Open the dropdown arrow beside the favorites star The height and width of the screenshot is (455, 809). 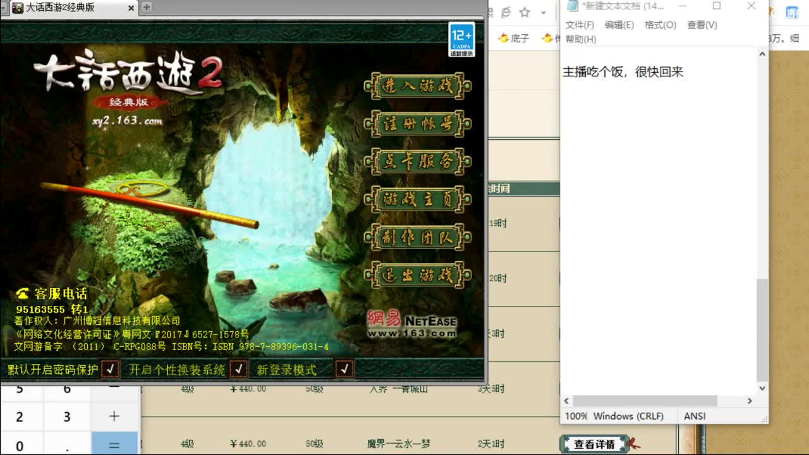click(543, 13)
